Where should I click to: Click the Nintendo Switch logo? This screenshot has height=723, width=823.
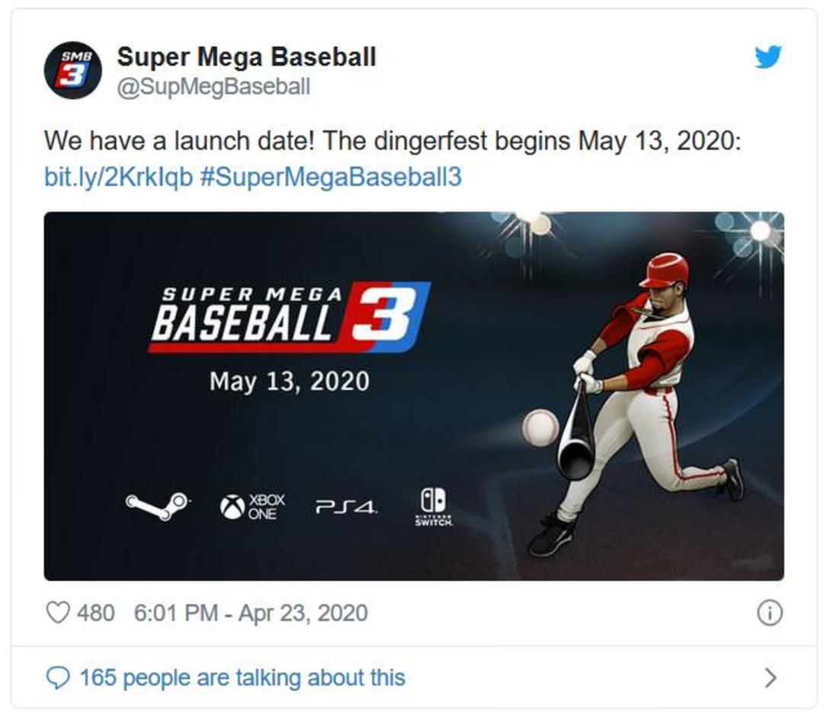434,507
